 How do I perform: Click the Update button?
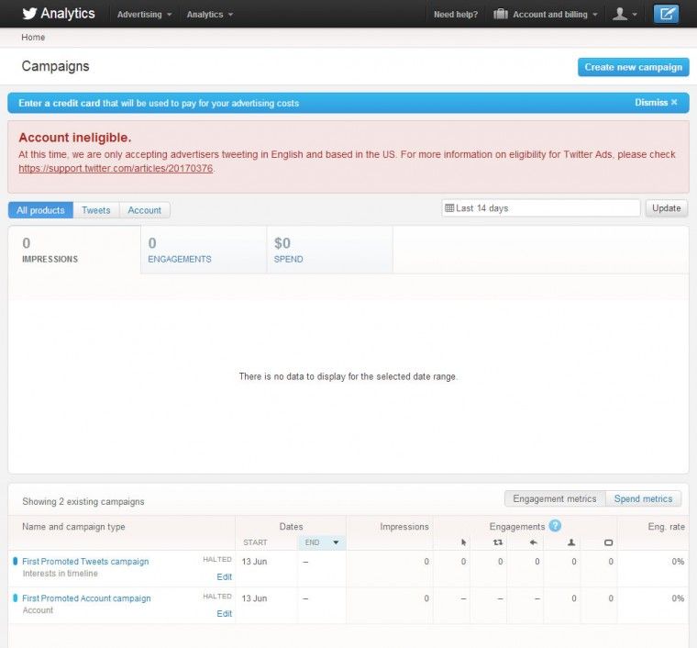[667, 208]
